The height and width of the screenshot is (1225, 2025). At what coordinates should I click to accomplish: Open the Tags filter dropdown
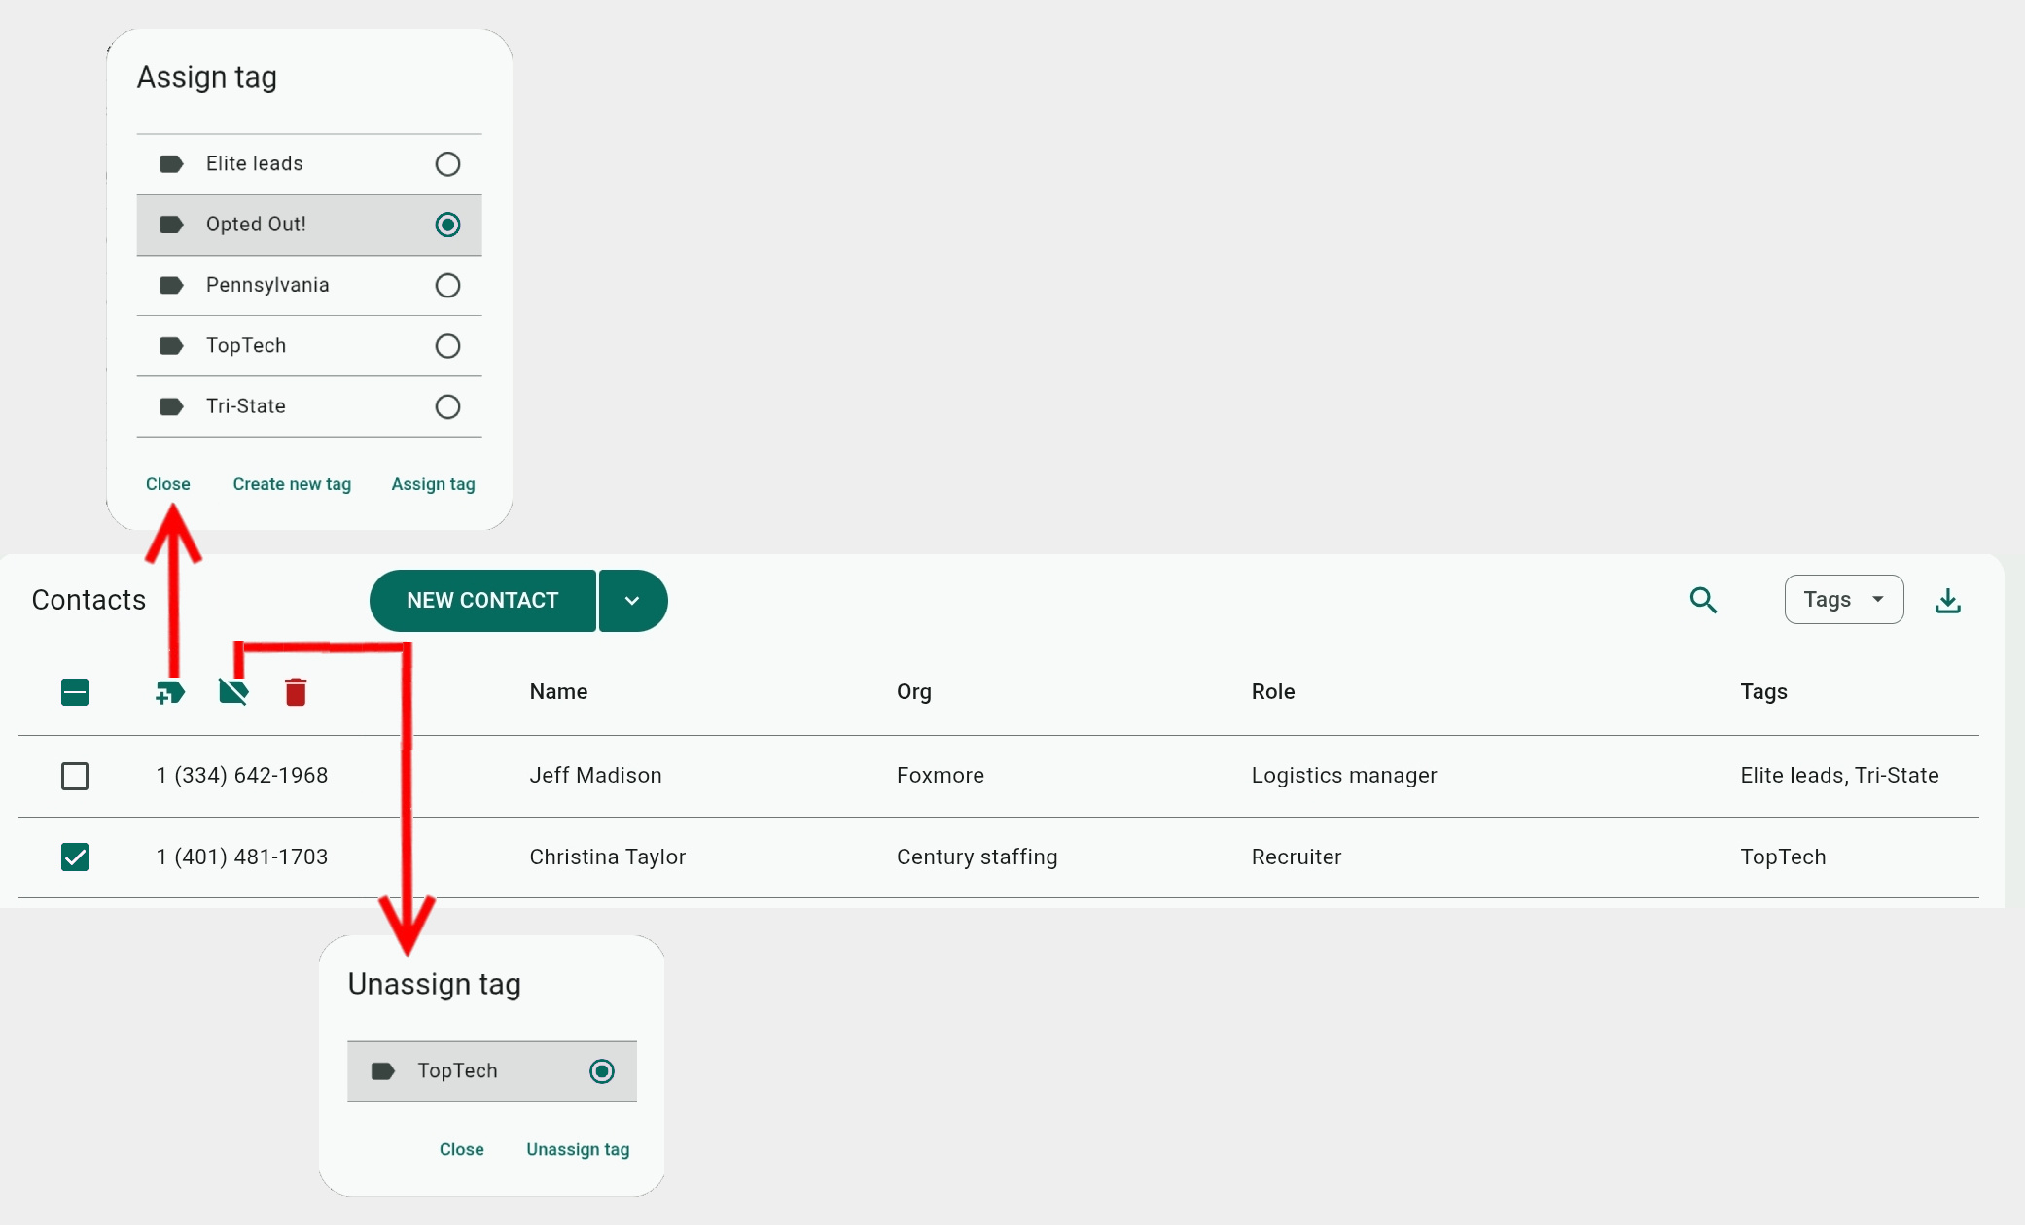(1843, 600)
